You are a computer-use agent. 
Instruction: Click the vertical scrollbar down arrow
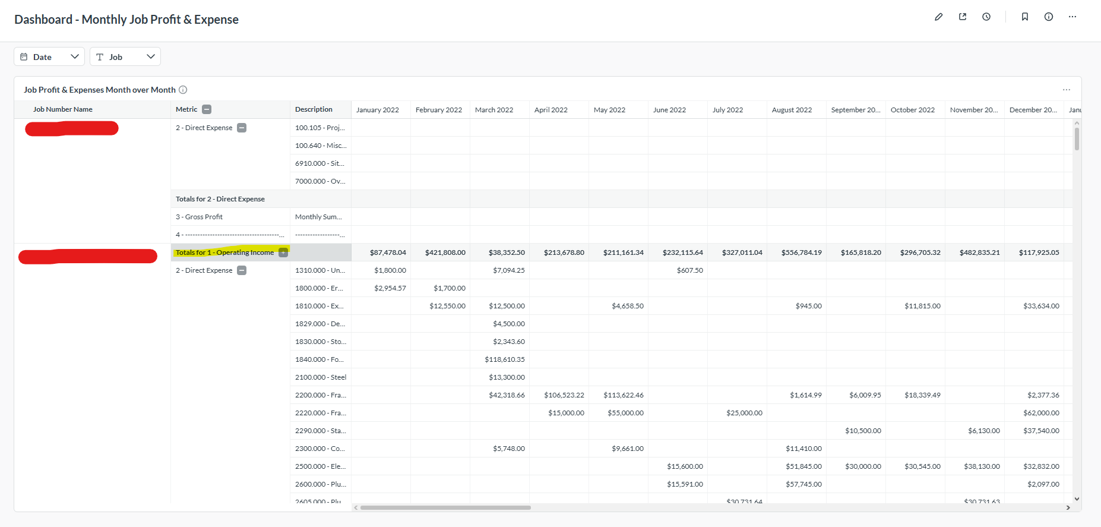[x=1077, y=499]
